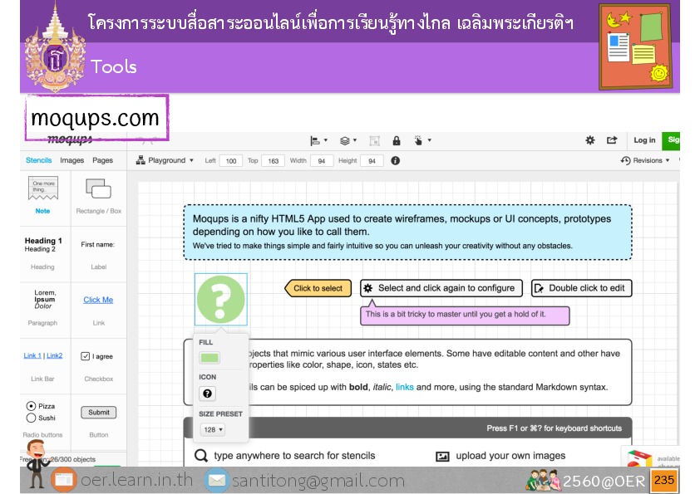Choose the Heading stencil
Viewport: 700px width, 494px height.
tap(43, 252)
